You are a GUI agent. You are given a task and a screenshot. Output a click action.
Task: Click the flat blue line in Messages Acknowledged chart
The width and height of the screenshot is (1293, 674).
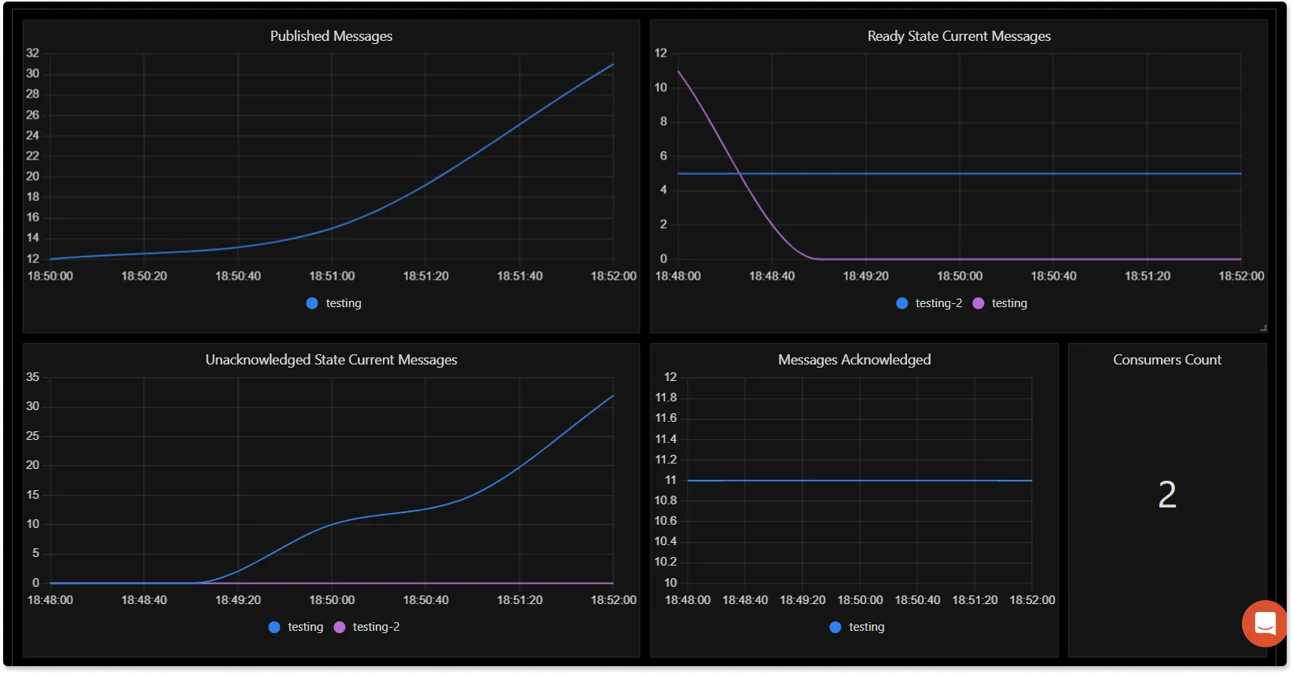tap(860, 481)
